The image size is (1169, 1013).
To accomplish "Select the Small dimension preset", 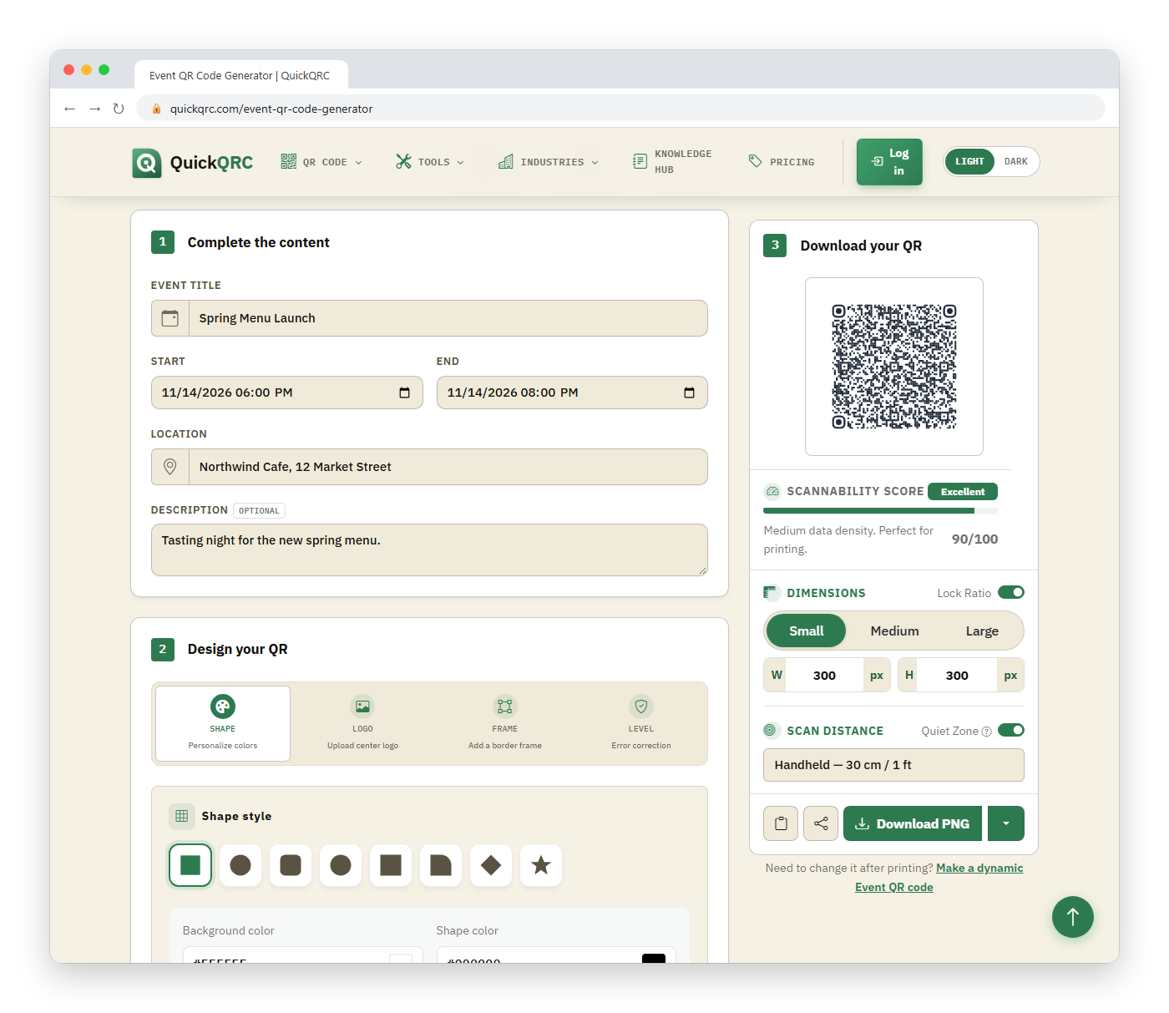I will pyautogui.click(x=806, y=631).
